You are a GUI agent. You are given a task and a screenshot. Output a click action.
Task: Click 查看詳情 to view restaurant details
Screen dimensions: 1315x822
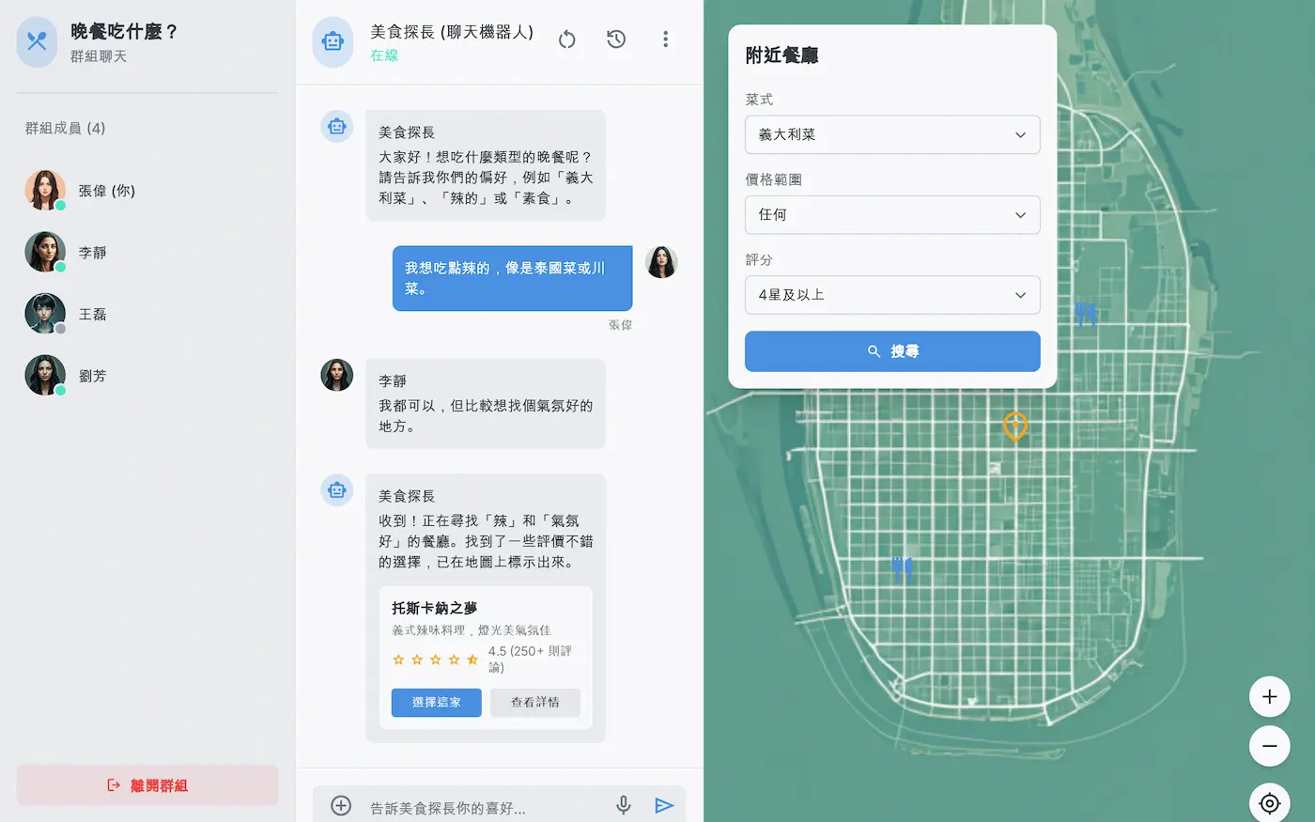534,703
